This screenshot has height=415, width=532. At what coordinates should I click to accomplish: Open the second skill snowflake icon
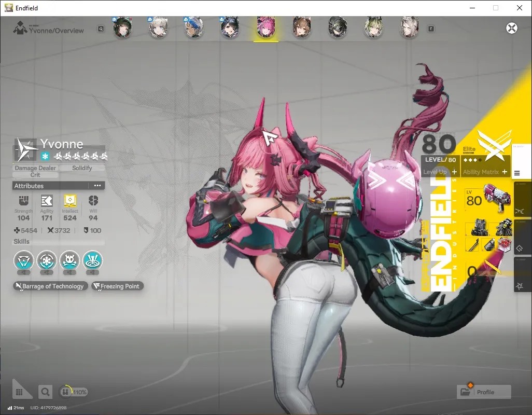pyautogui.click(x=47, y=260)
